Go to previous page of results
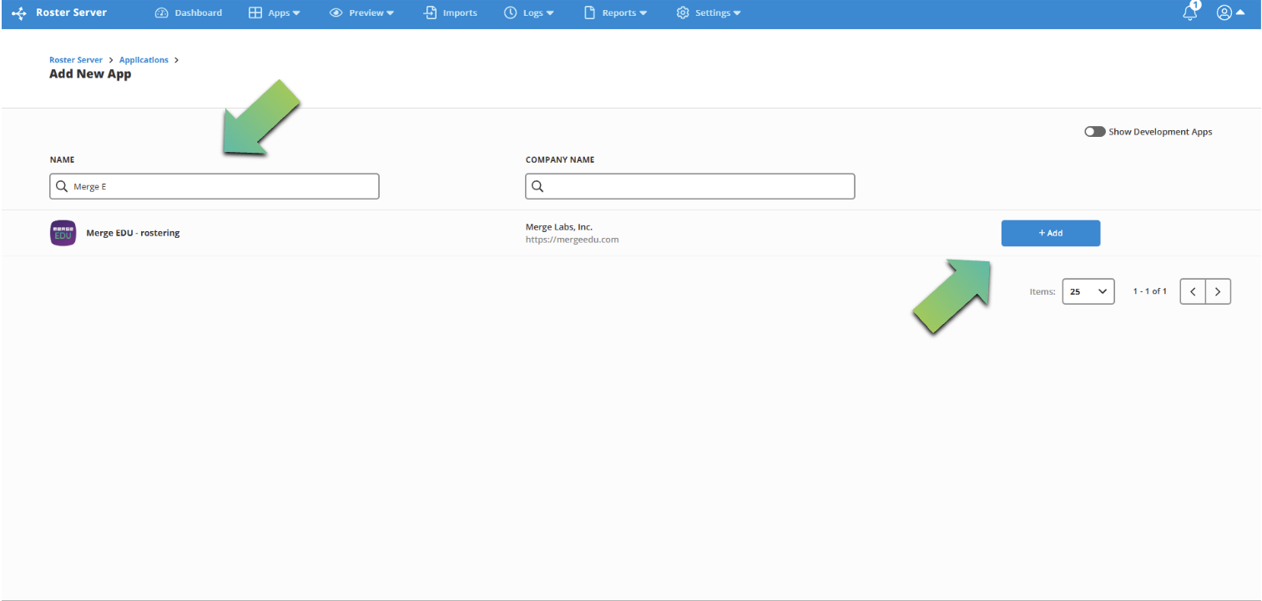The height and width of the screenshot is (601, 1262). 1193,291
